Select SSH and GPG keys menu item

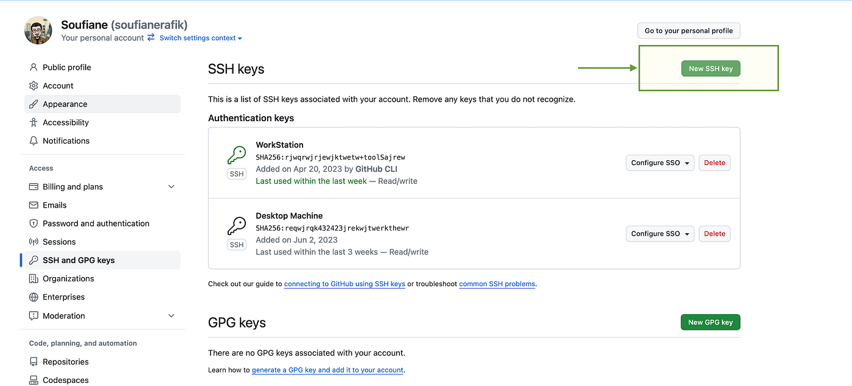pos(79,260)
